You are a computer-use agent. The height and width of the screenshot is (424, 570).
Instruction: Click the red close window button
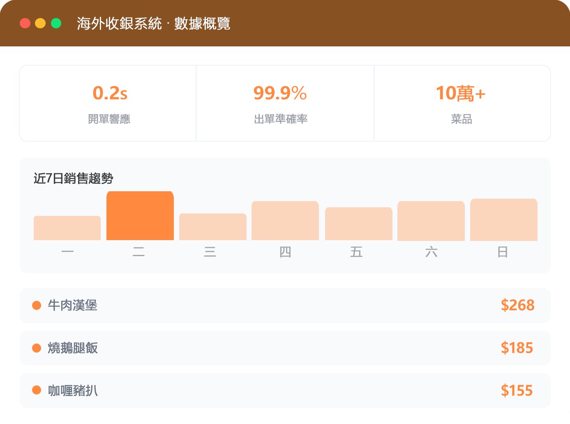pyautogui.click(x=25, y=23)
